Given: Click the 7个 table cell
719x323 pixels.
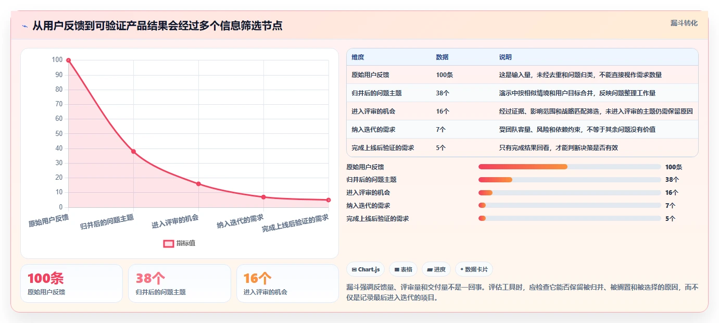Looking at the screenshot, I should [x=441, y=129].
